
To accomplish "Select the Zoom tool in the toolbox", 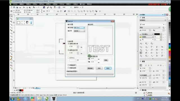I will (x=11, y=24).
